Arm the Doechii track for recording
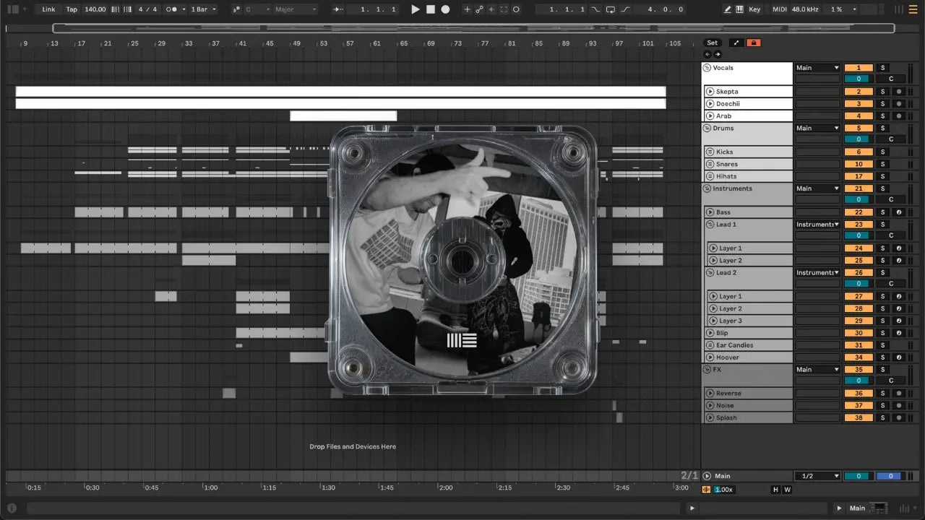925x520 pixels. tap(898, 104)
